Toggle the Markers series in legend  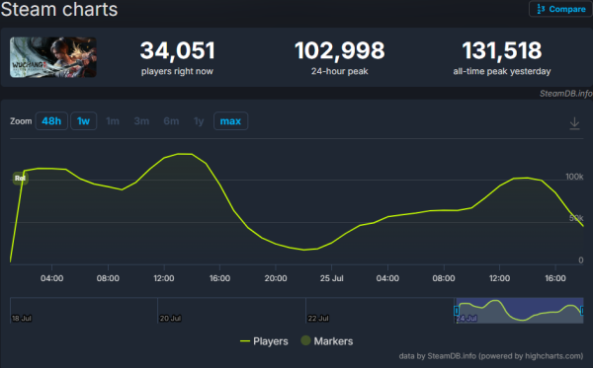(x=327, y=341)
